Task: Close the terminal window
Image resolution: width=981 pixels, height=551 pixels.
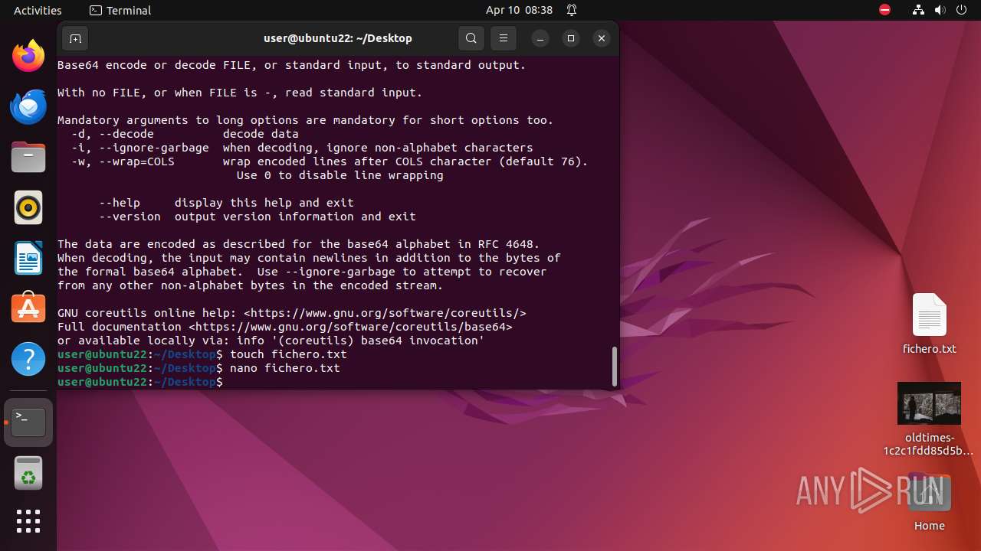Action: coord(602,38)
